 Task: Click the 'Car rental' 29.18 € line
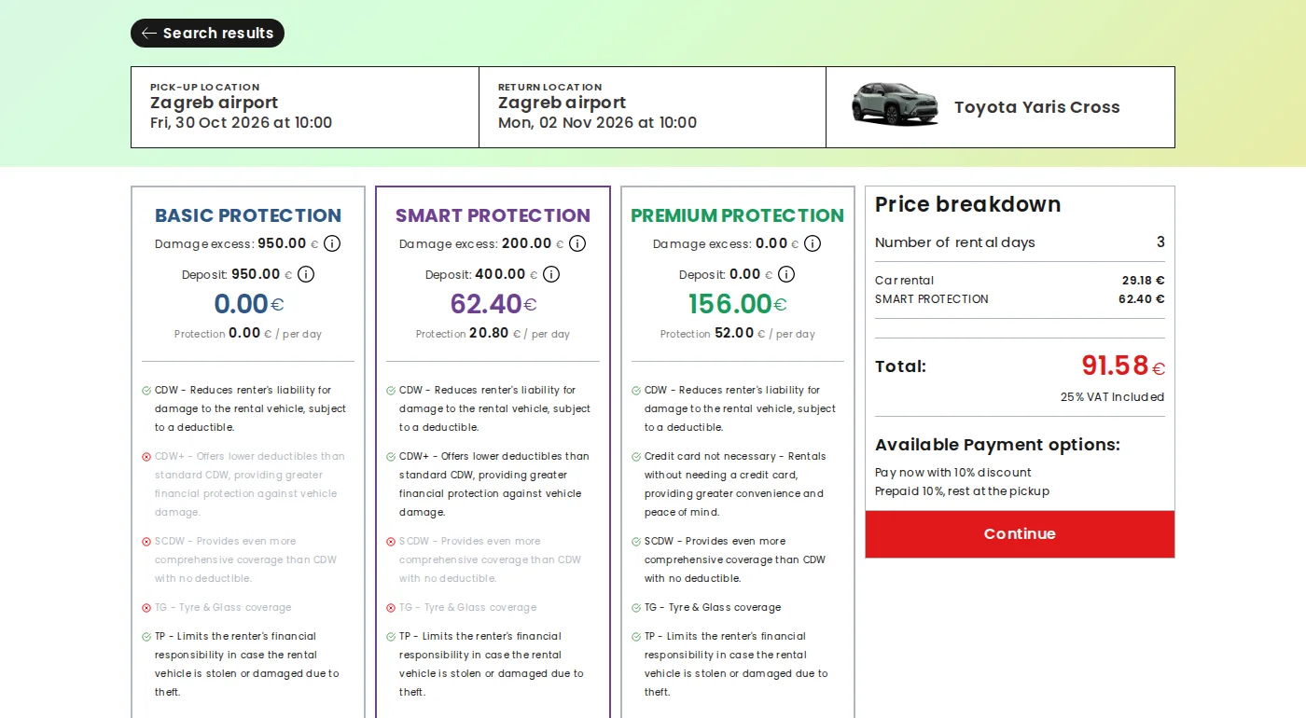coord(1020,281)
